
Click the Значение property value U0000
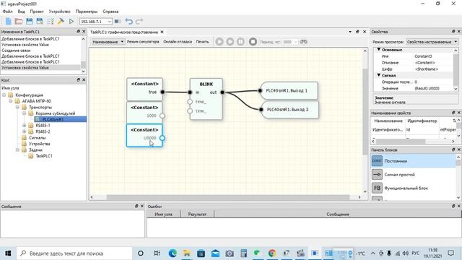(x=427, y=88)
